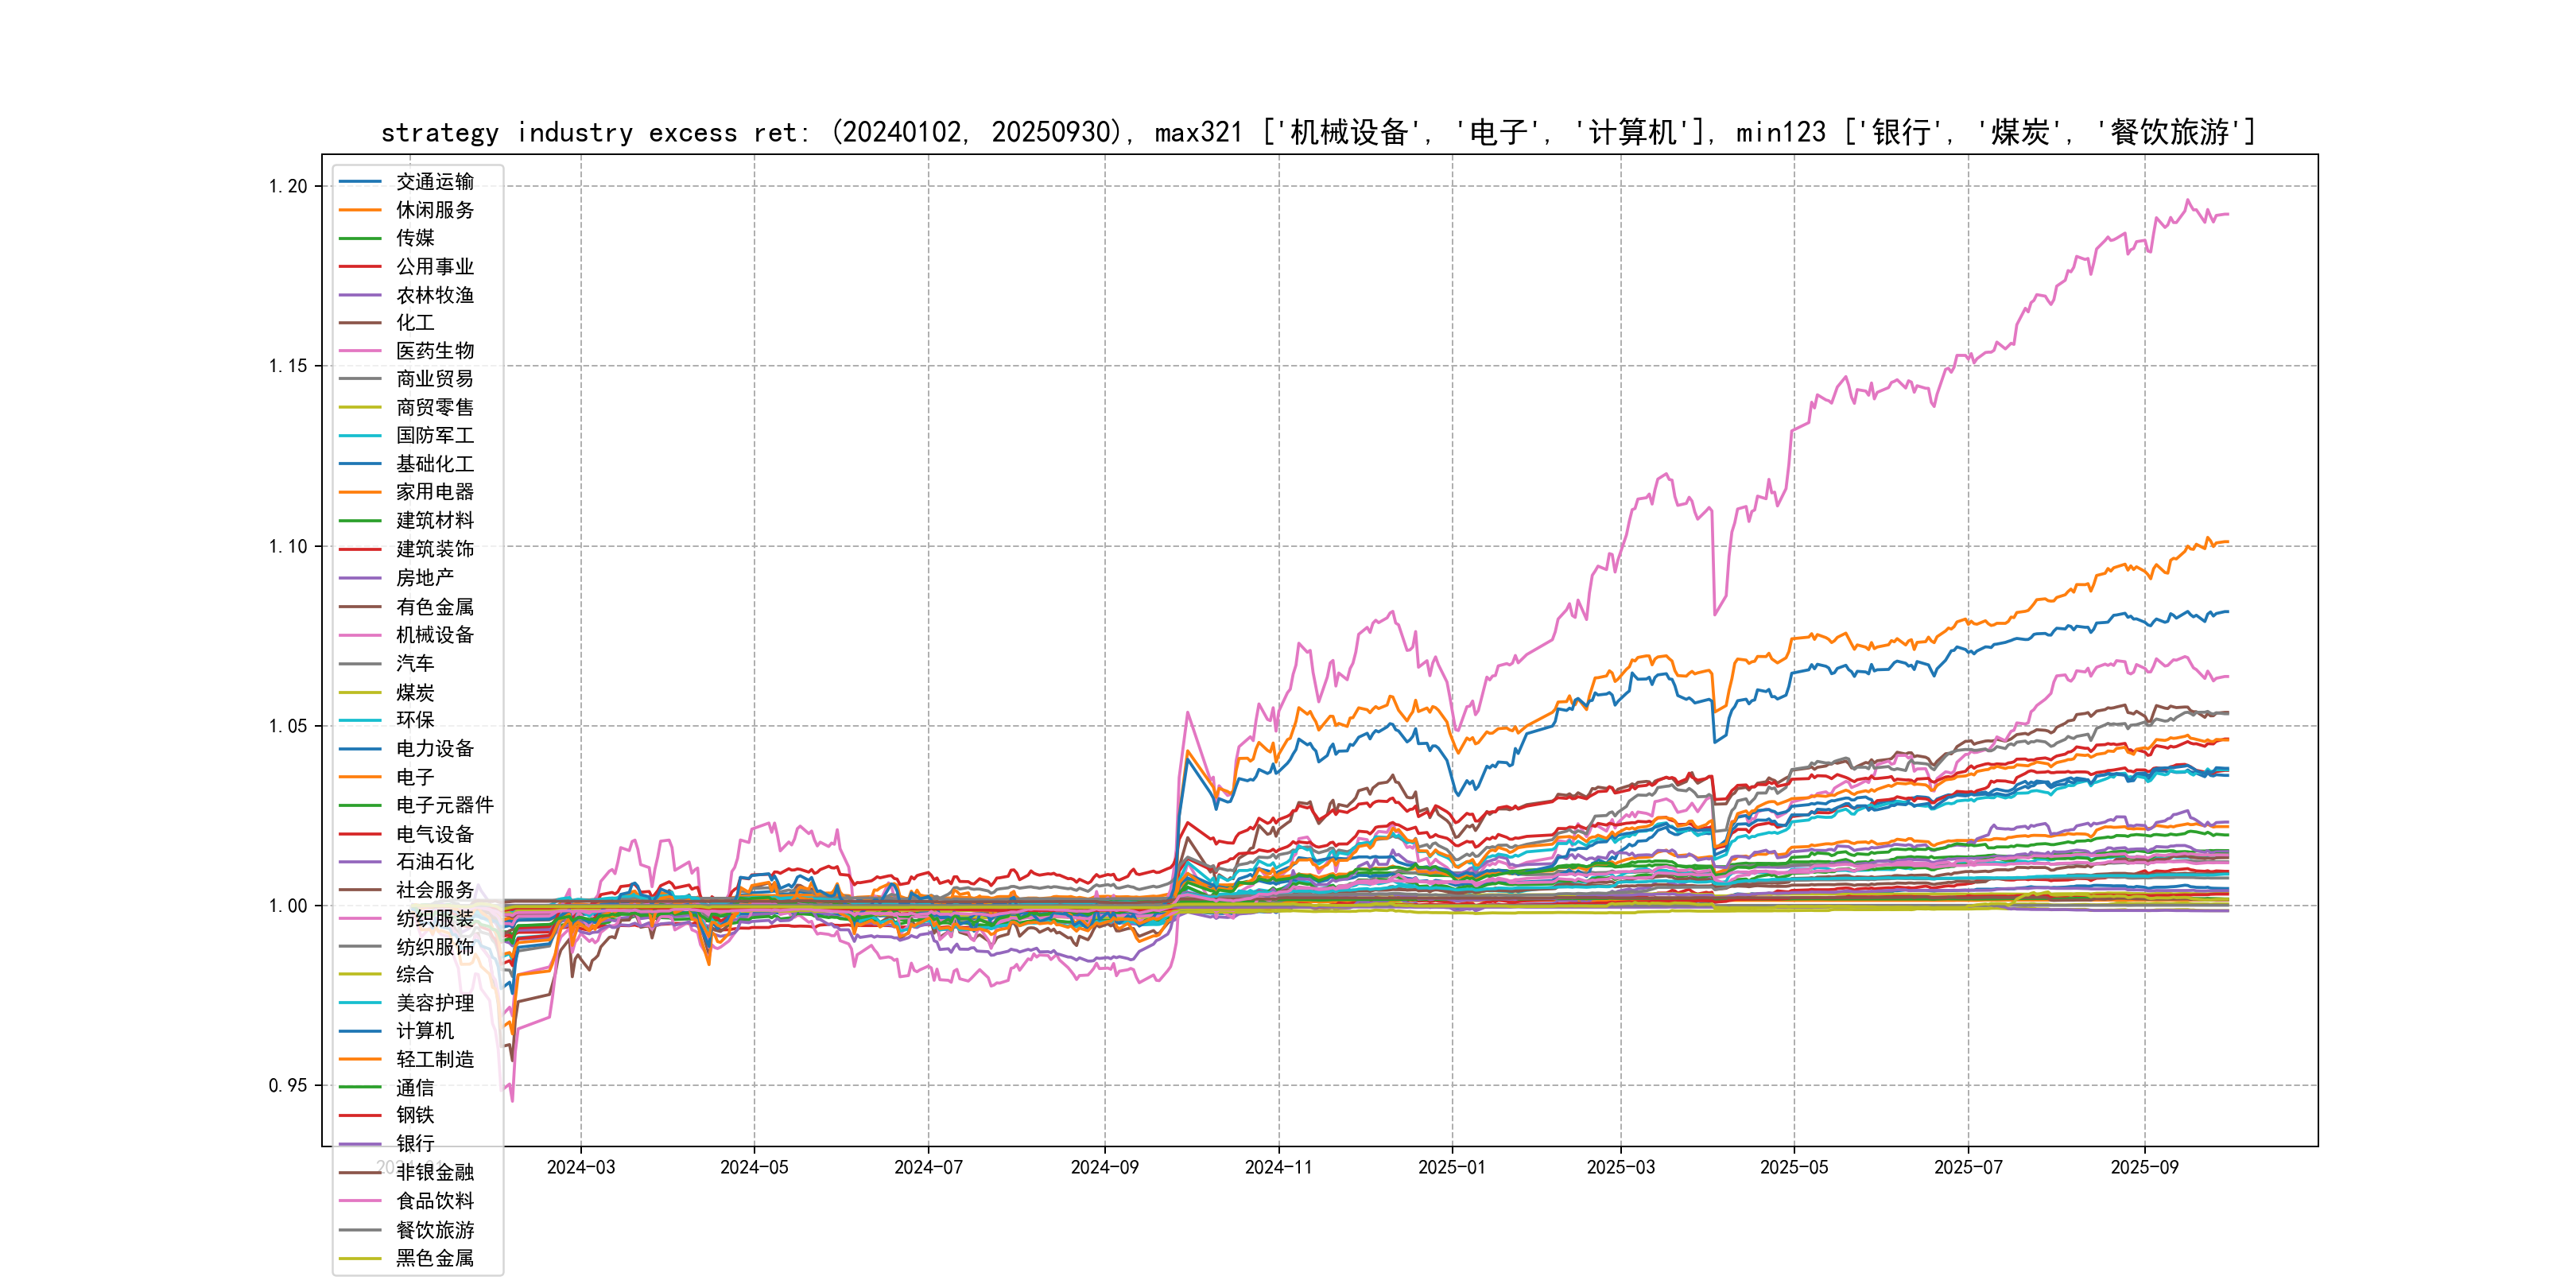Click the 餐饮旅游 legend label
This screenshot has height=1288, width=2576.
pyautogui.click(x=434, y=1230)
